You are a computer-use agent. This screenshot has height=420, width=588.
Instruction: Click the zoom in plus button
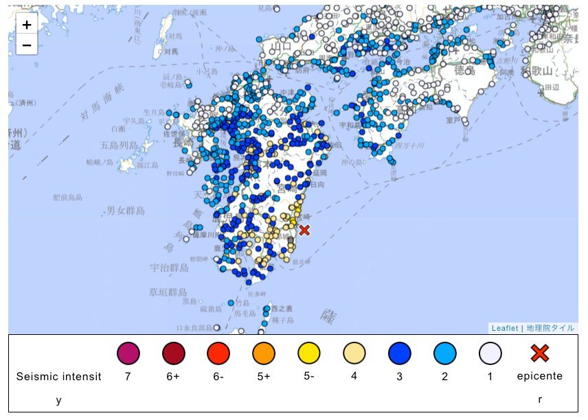click(x=26, y=25)
